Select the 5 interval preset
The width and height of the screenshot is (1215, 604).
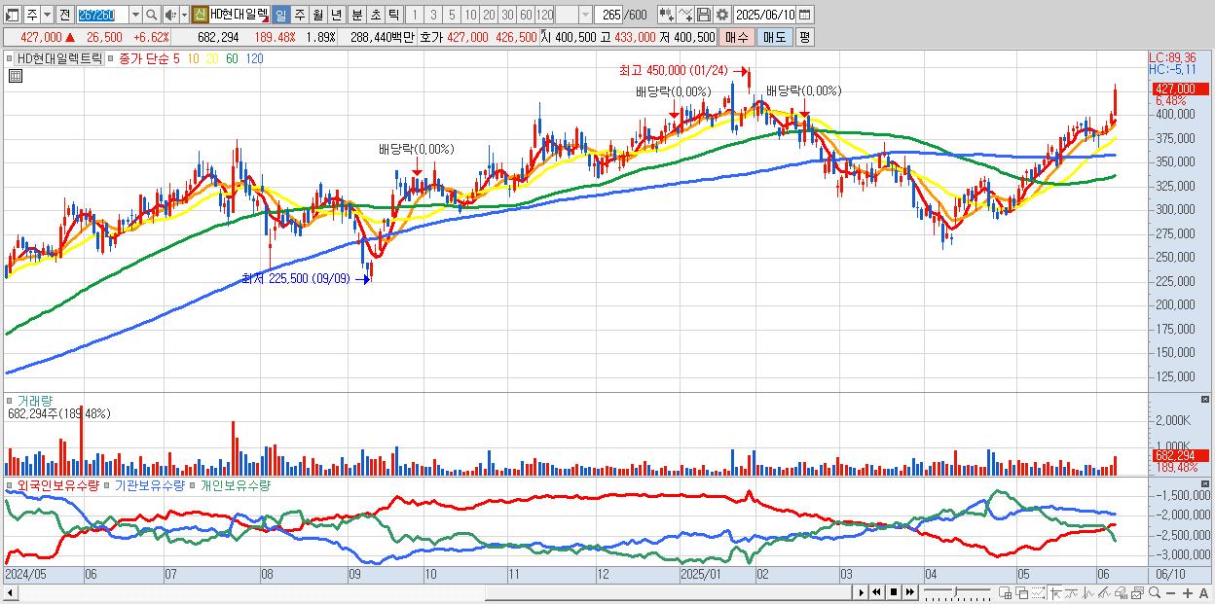452,15
